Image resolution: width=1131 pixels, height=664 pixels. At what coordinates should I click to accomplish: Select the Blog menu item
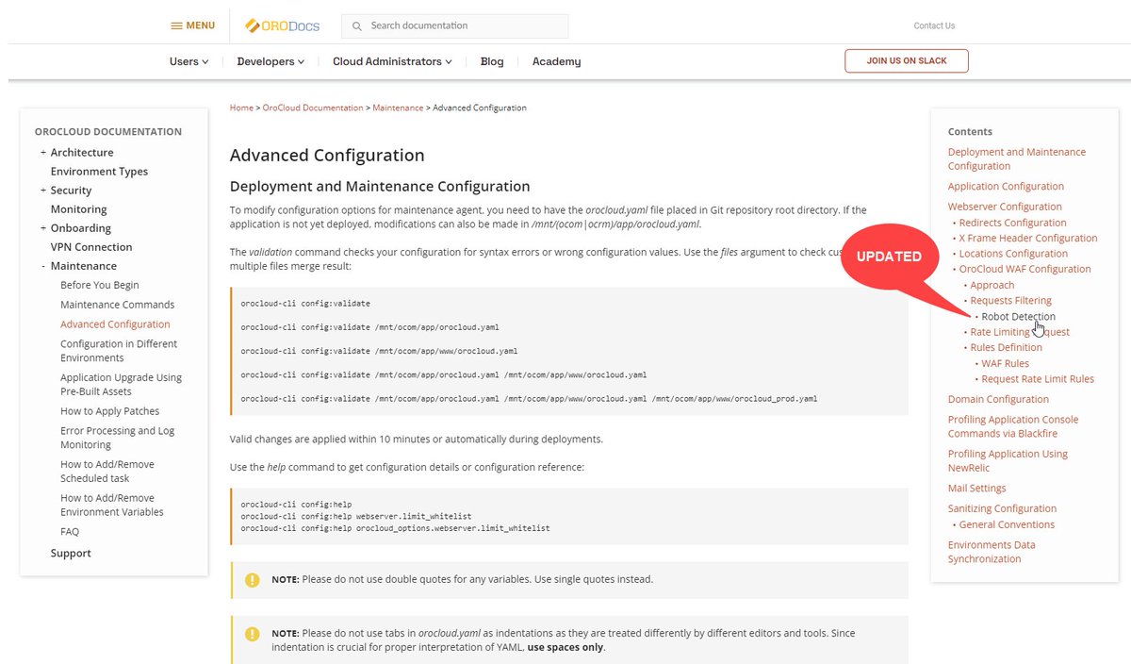(491, 60)
